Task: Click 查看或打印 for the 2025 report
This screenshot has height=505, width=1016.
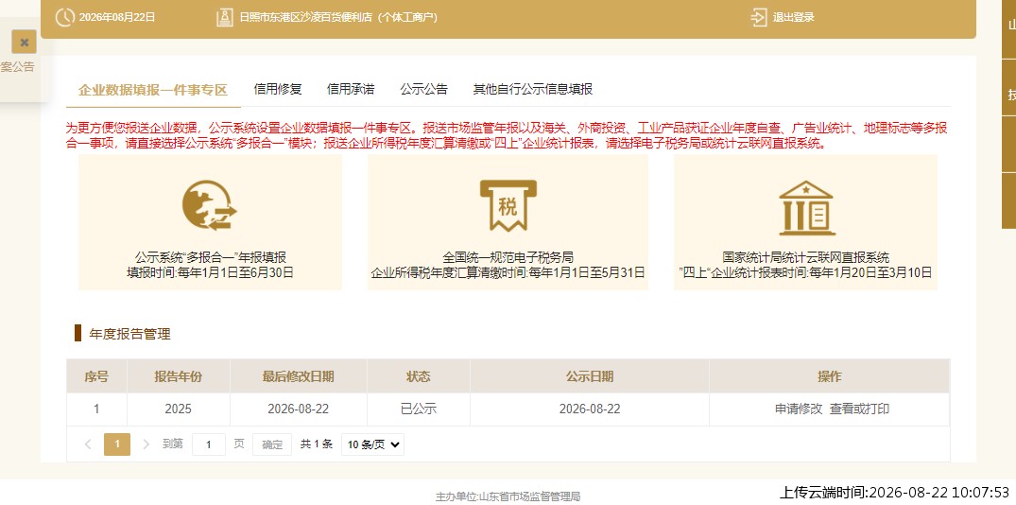Action: (x=860, y=409)
